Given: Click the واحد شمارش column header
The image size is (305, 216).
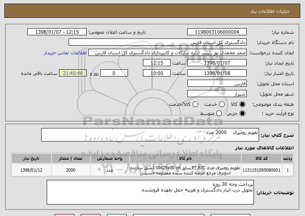Looking at the screenshot, I should [x=110, y=159].
